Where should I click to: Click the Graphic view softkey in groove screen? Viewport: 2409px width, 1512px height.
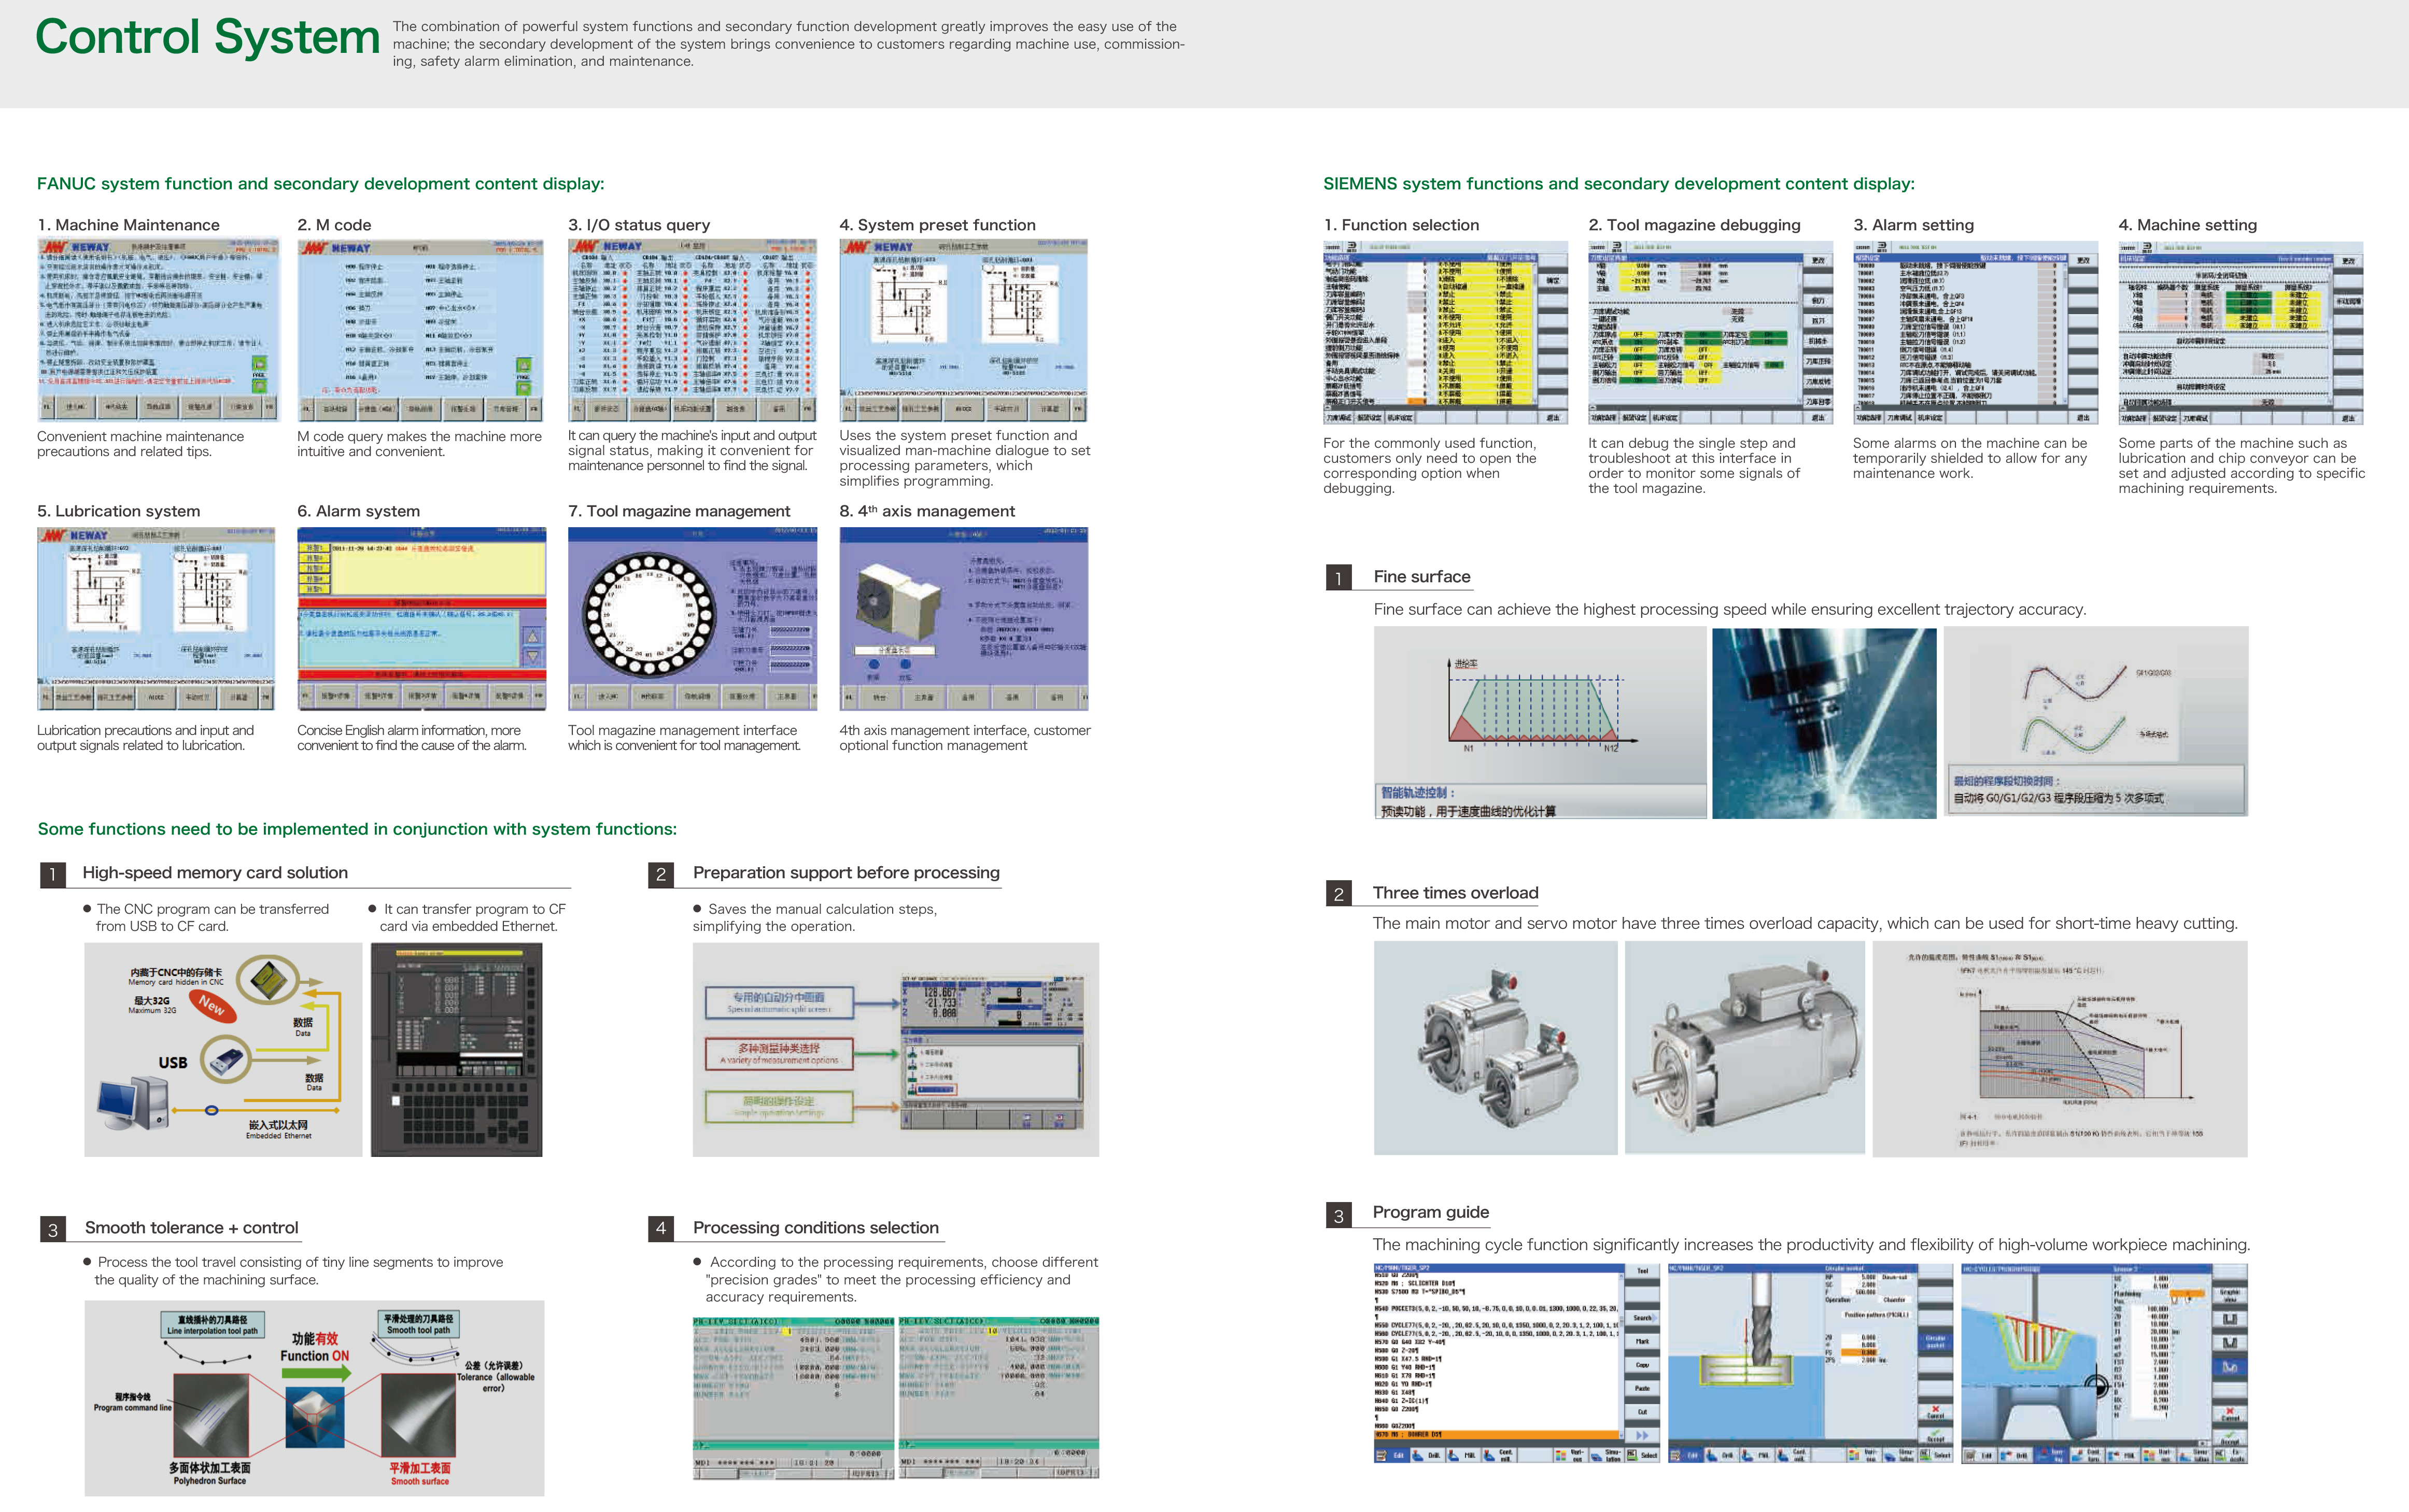(x=2230, y=1296)
